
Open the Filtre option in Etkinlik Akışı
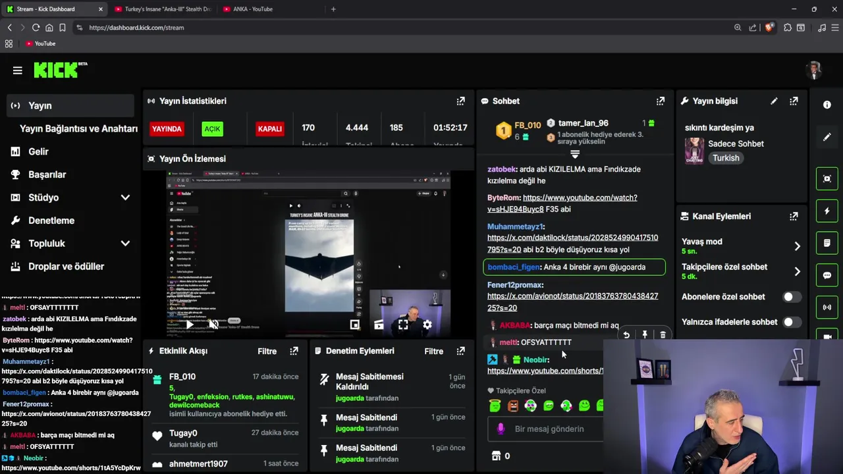pyautogui.click(x=267, y=351)
